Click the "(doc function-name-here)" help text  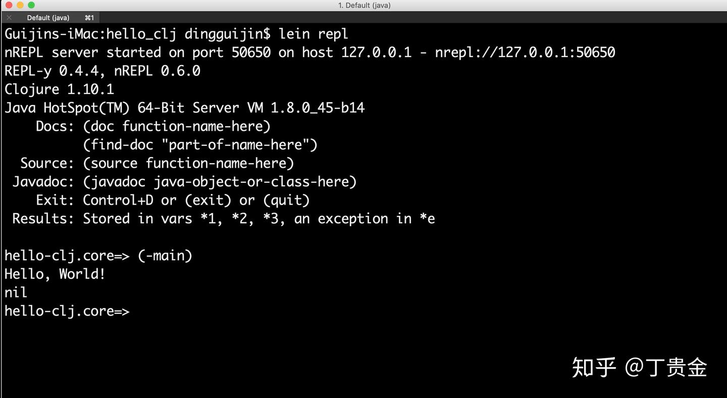tap(176, 126)
